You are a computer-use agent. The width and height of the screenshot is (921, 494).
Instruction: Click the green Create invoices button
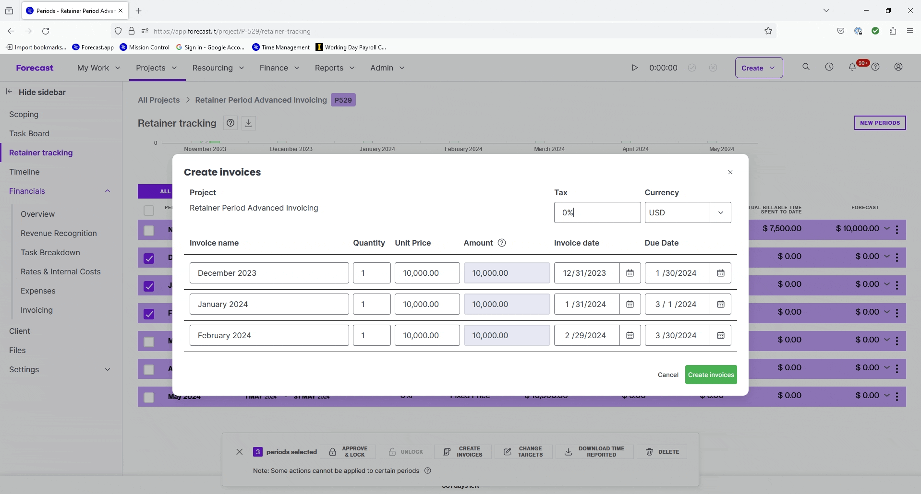point(711,375)
